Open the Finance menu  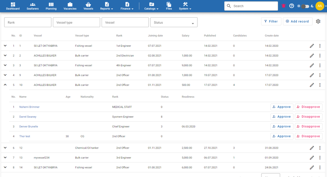pyautogui.click(x=127, y=6)
